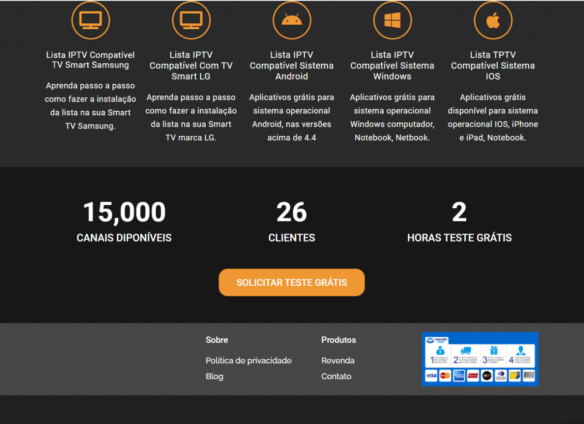This screenshot has width=584, height=424.
Task: Click the Apple logo icon
Action: tap(493, 20)
